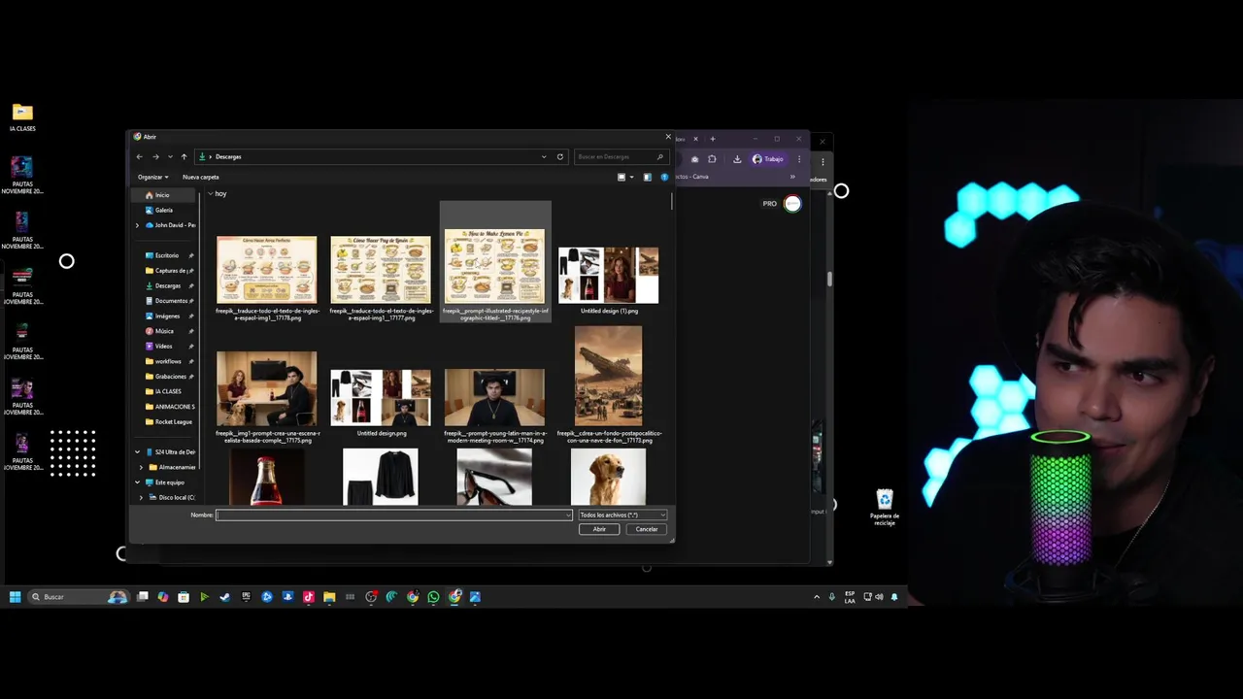Go forward in the Abrir dialog
Viewport: 1243px width, 699px height.
pos(155,156)
